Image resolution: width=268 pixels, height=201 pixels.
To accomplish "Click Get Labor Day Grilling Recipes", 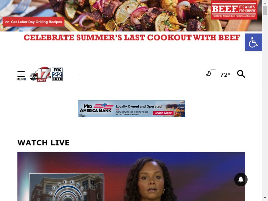I will click(33, 22).
